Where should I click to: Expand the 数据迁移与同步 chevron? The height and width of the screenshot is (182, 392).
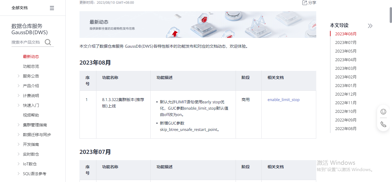(x=19, y=135)
